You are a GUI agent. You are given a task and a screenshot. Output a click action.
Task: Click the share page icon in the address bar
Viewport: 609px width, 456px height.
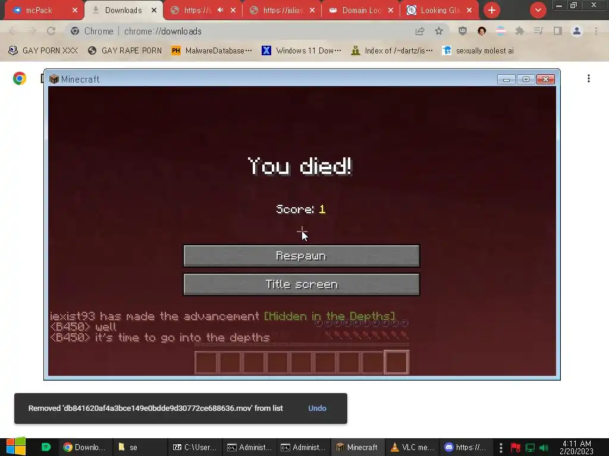click(420, 31)
